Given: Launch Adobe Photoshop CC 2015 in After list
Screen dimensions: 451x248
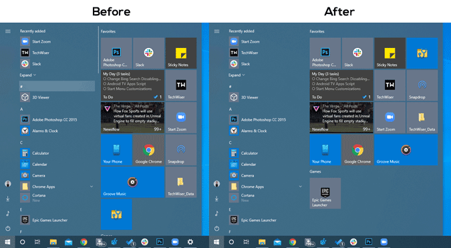Looking at the screenshot, I should pyautogui.click(x=266, y=120).
